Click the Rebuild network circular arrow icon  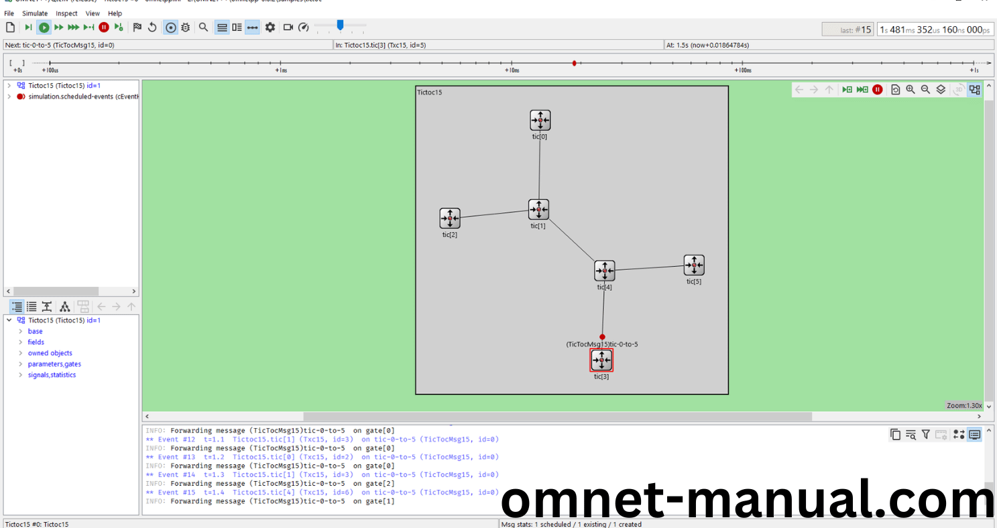(x=152, y=27)
